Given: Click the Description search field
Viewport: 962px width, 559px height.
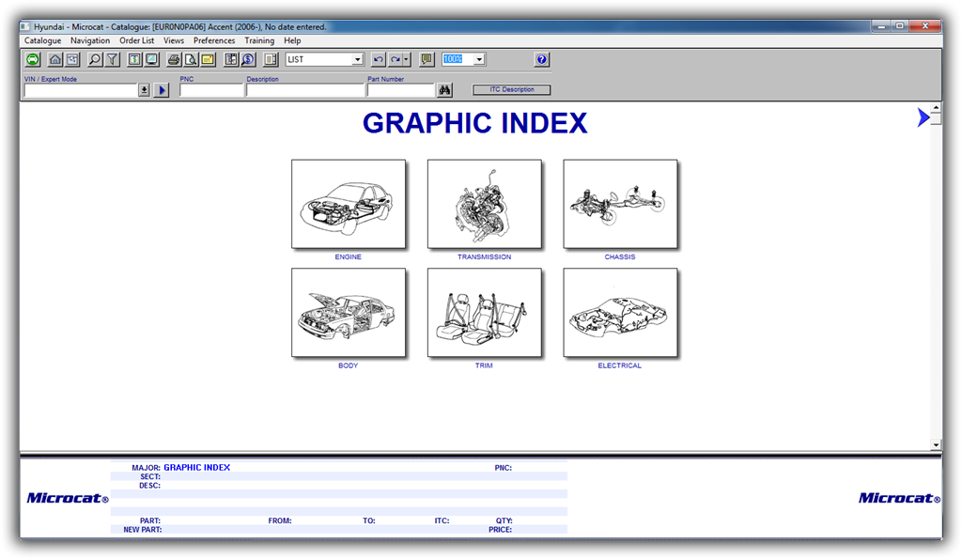Looking at the screenshot, I should coord(305,90).
